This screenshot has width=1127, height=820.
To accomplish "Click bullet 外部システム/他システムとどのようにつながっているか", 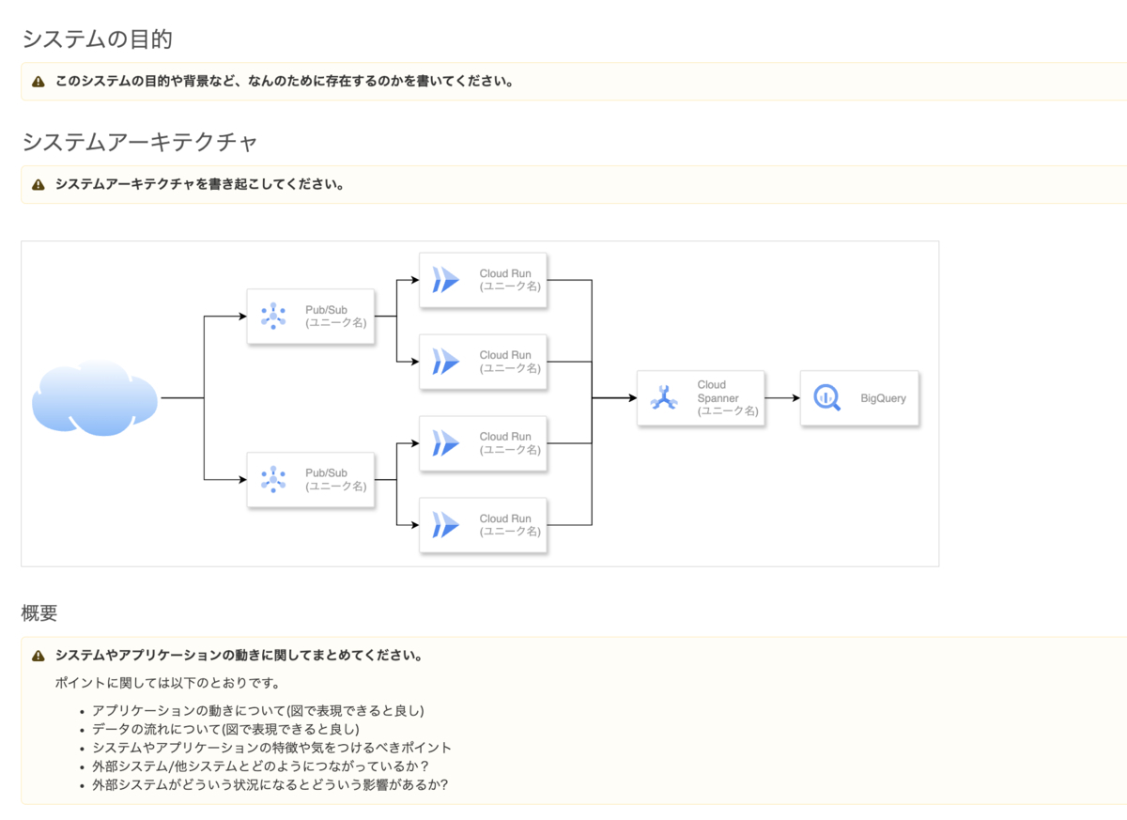I will tap(261, 766).
